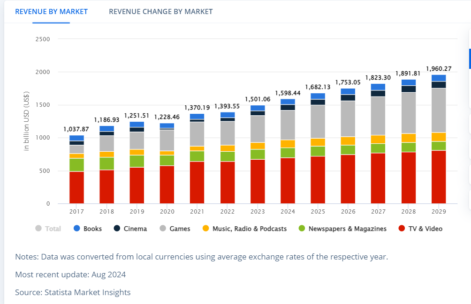Image resolution: width=471 pixels, height=304 pixels.
Task: Click the 2017 red TV & Video bar segment
Action: click(76, 187)
